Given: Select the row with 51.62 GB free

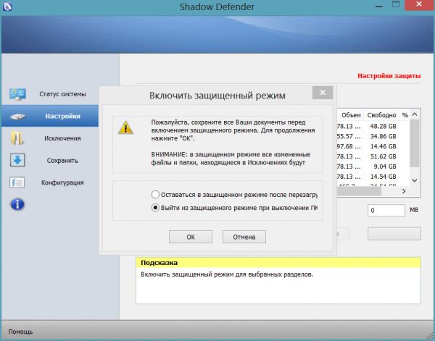Looking at the screenshot, I should pyautogui.click(x=373, y=156).
